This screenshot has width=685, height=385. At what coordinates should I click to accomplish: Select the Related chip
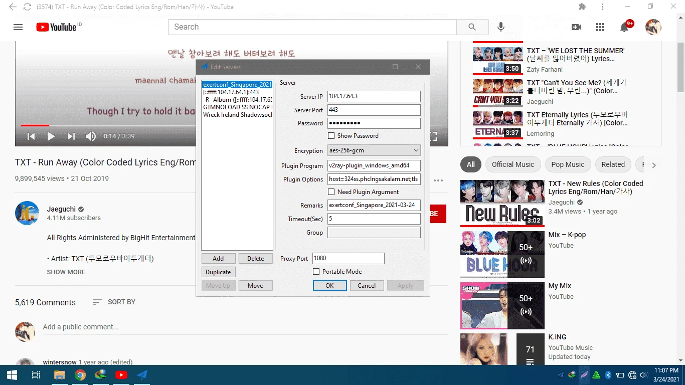coord(613,164)
